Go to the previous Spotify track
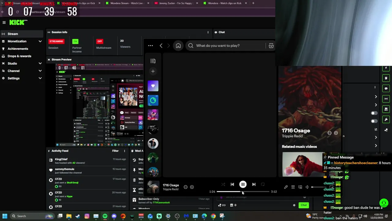Screen dimensions: 392x221 click(232, 184)
